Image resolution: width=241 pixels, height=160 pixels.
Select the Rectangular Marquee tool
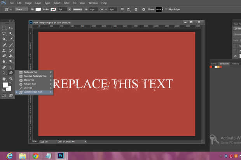4,28
